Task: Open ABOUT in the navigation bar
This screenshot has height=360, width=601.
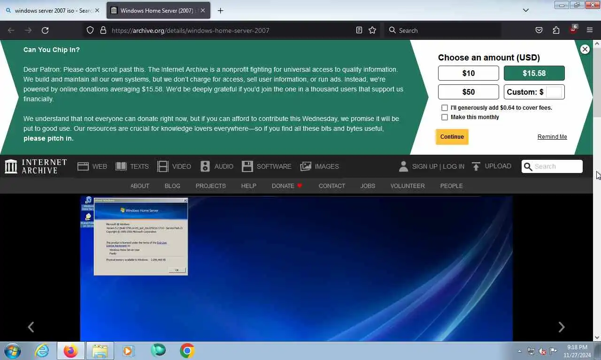Action: tap(140, 186)
